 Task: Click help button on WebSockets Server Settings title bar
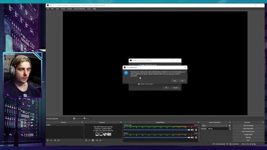[172, 60]
